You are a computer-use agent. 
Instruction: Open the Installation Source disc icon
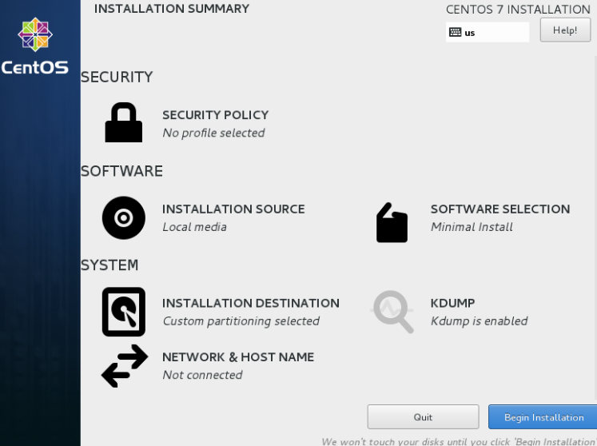(124, 218)
